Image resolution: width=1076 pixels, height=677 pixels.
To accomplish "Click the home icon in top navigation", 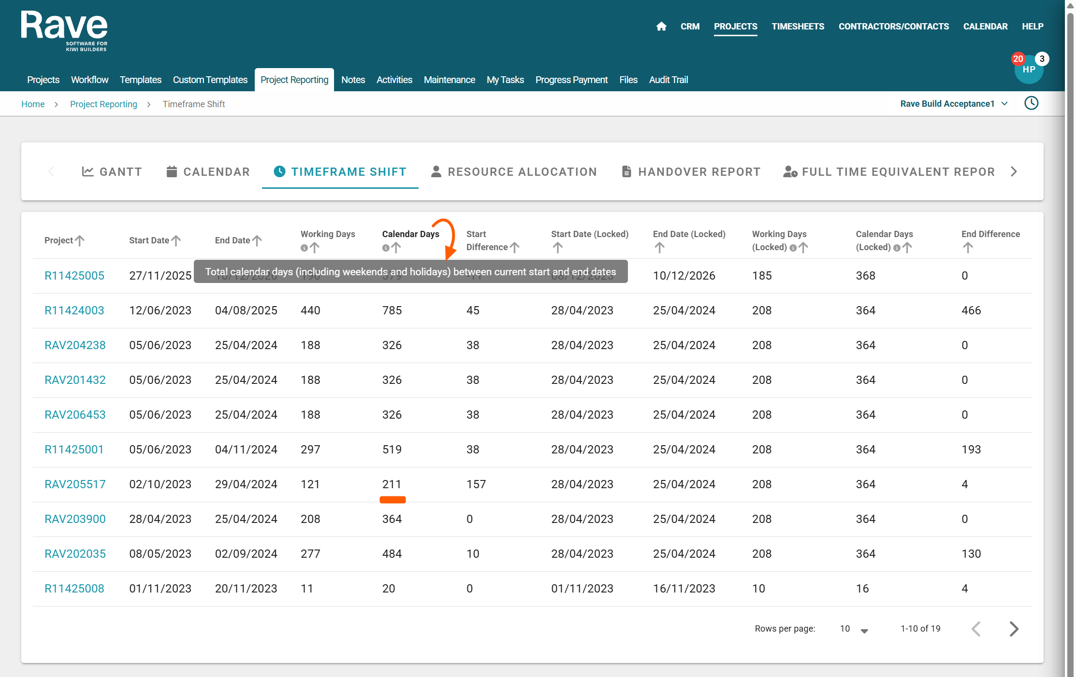I will coord(661,27).
